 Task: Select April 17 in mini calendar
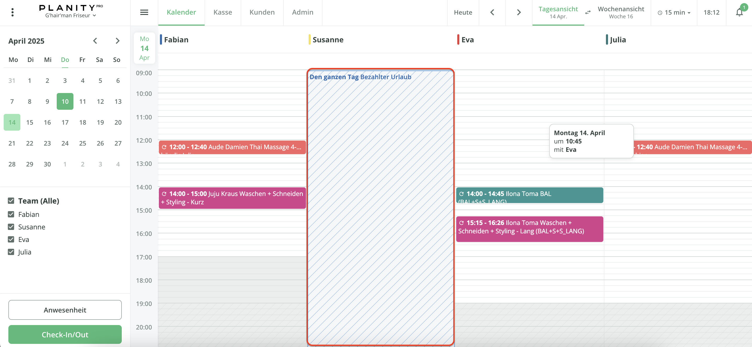coord(65,122)
